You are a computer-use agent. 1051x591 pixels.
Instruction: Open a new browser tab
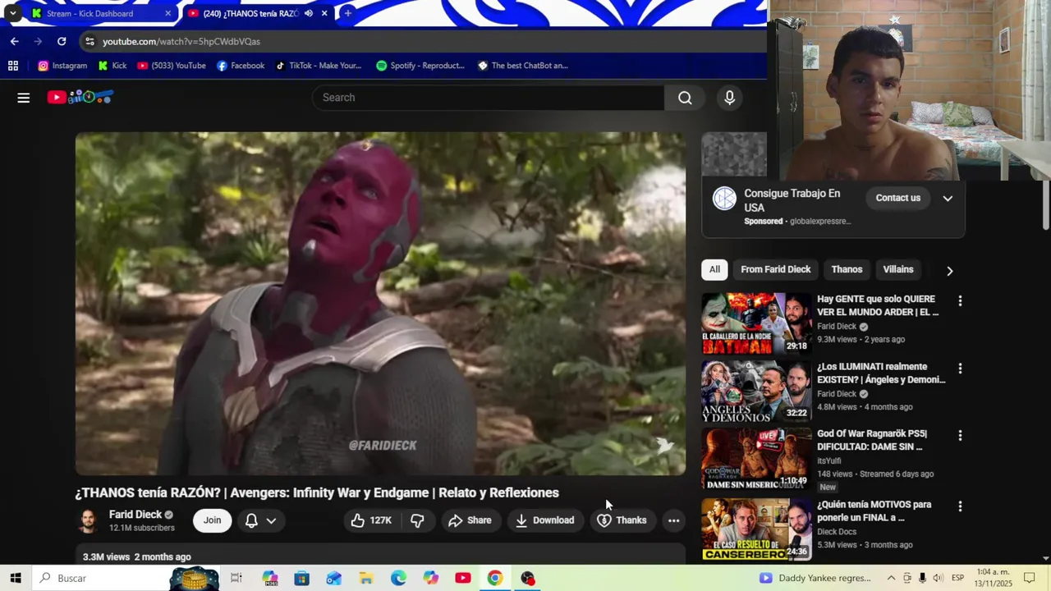click(x=347, y=13)
